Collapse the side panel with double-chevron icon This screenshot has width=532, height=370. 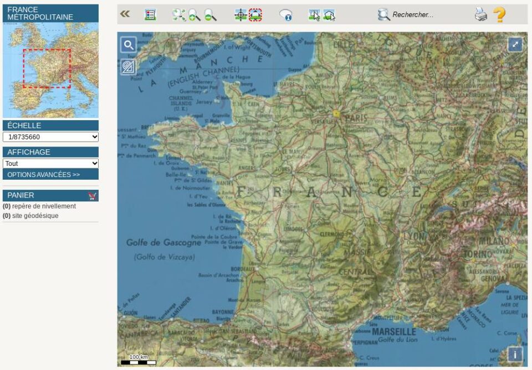(x=125, y=14)
